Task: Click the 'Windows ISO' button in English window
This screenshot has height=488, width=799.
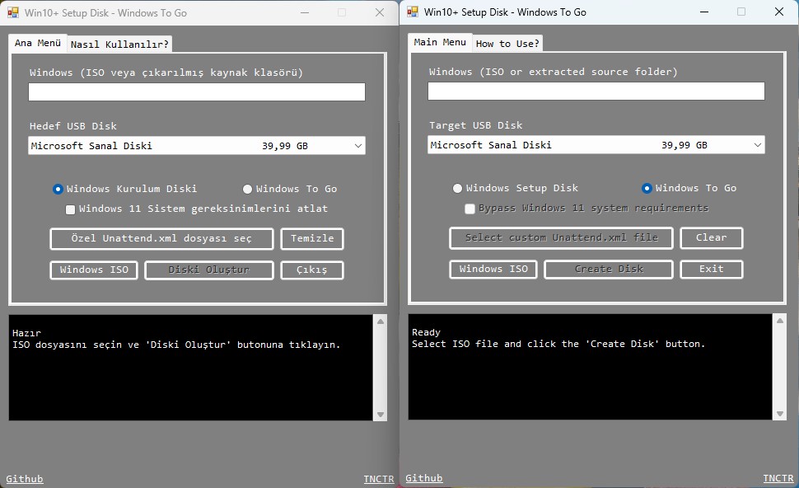Action: [x=493, y=269]
